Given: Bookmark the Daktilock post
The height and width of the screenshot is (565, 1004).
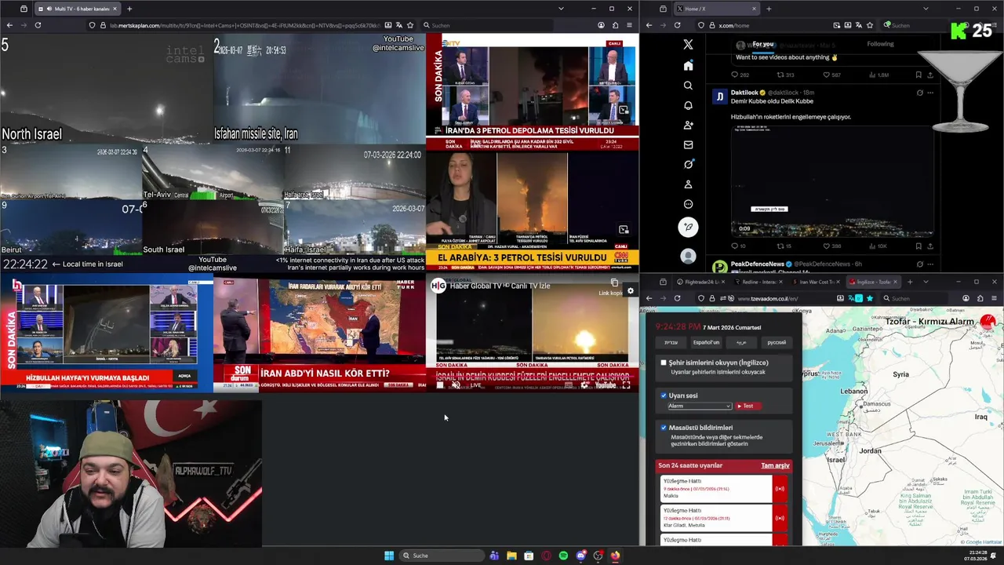Looking at the screenshot, I should 919,246.
